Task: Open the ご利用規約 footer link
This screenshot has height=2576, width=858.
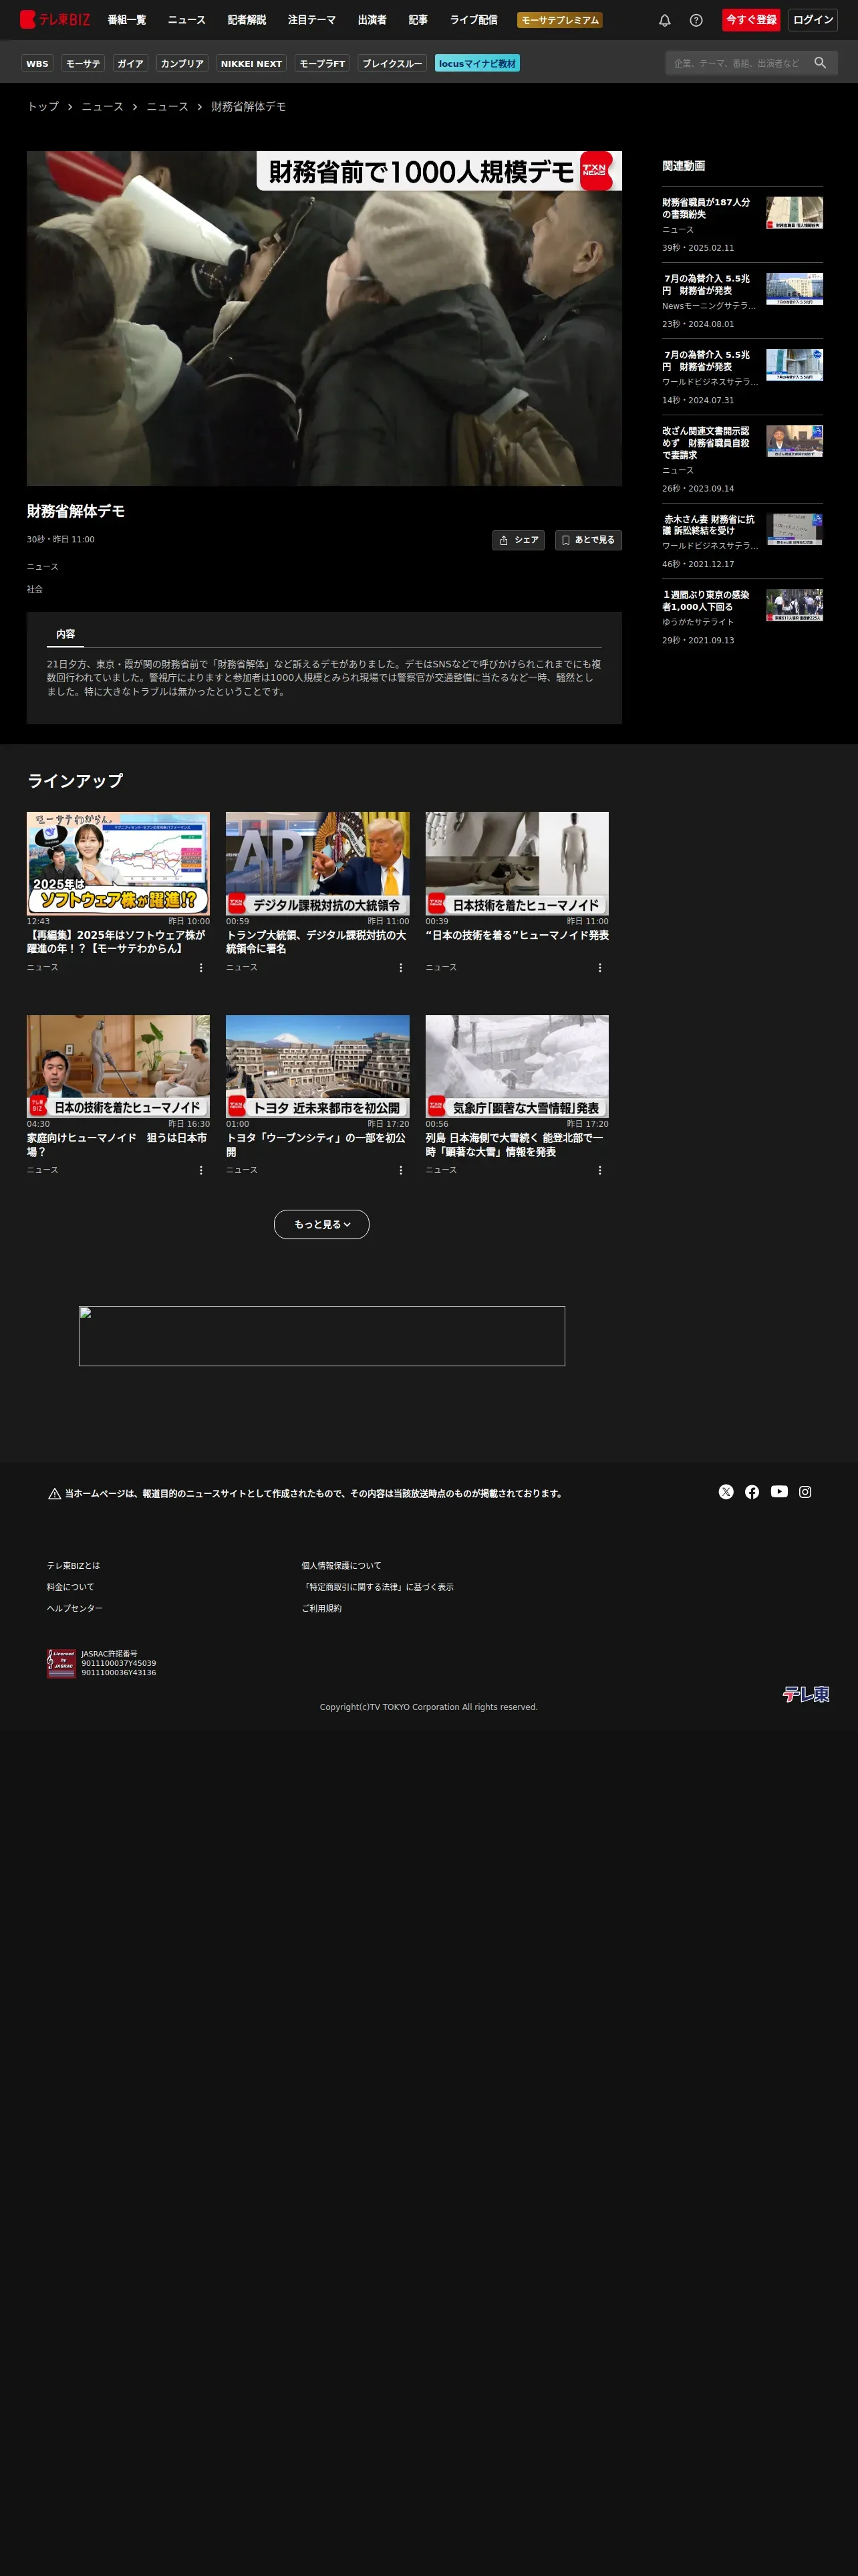Action: tap(321, 1608)
